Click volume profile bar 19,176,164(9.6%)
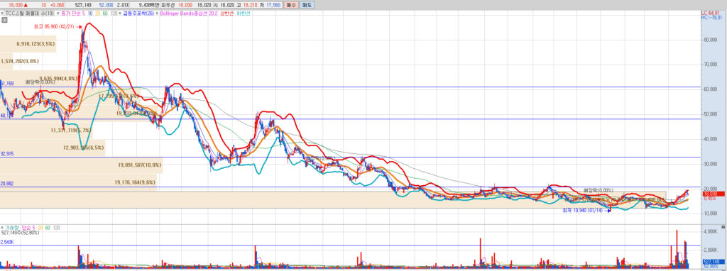The width and height of the screenshot is (727, 271). 78,182
